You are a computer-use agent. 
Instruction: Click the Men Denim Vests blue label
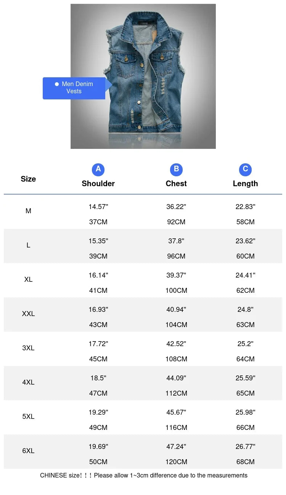pos(74,88)
